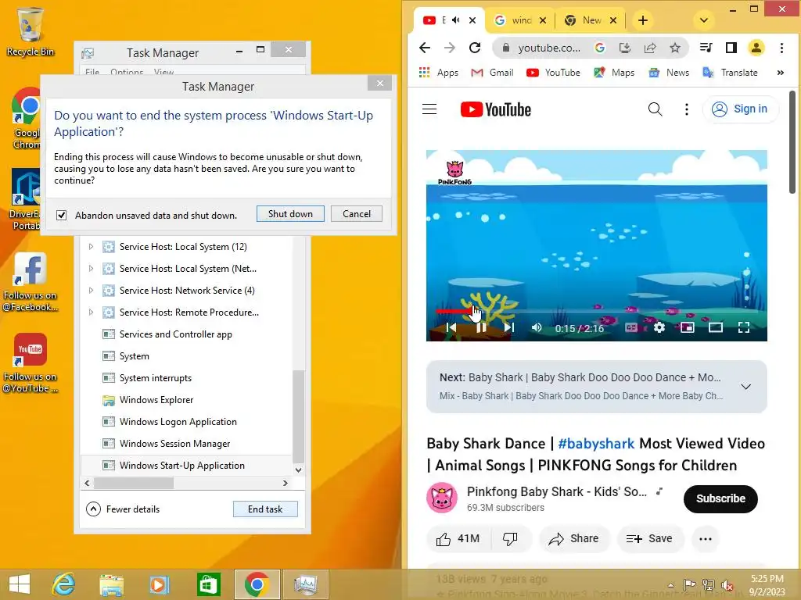The height and width of the screenshot is (600, 801).
Task: Open Chrome profile avatar
Action: [x=756, y=48]
